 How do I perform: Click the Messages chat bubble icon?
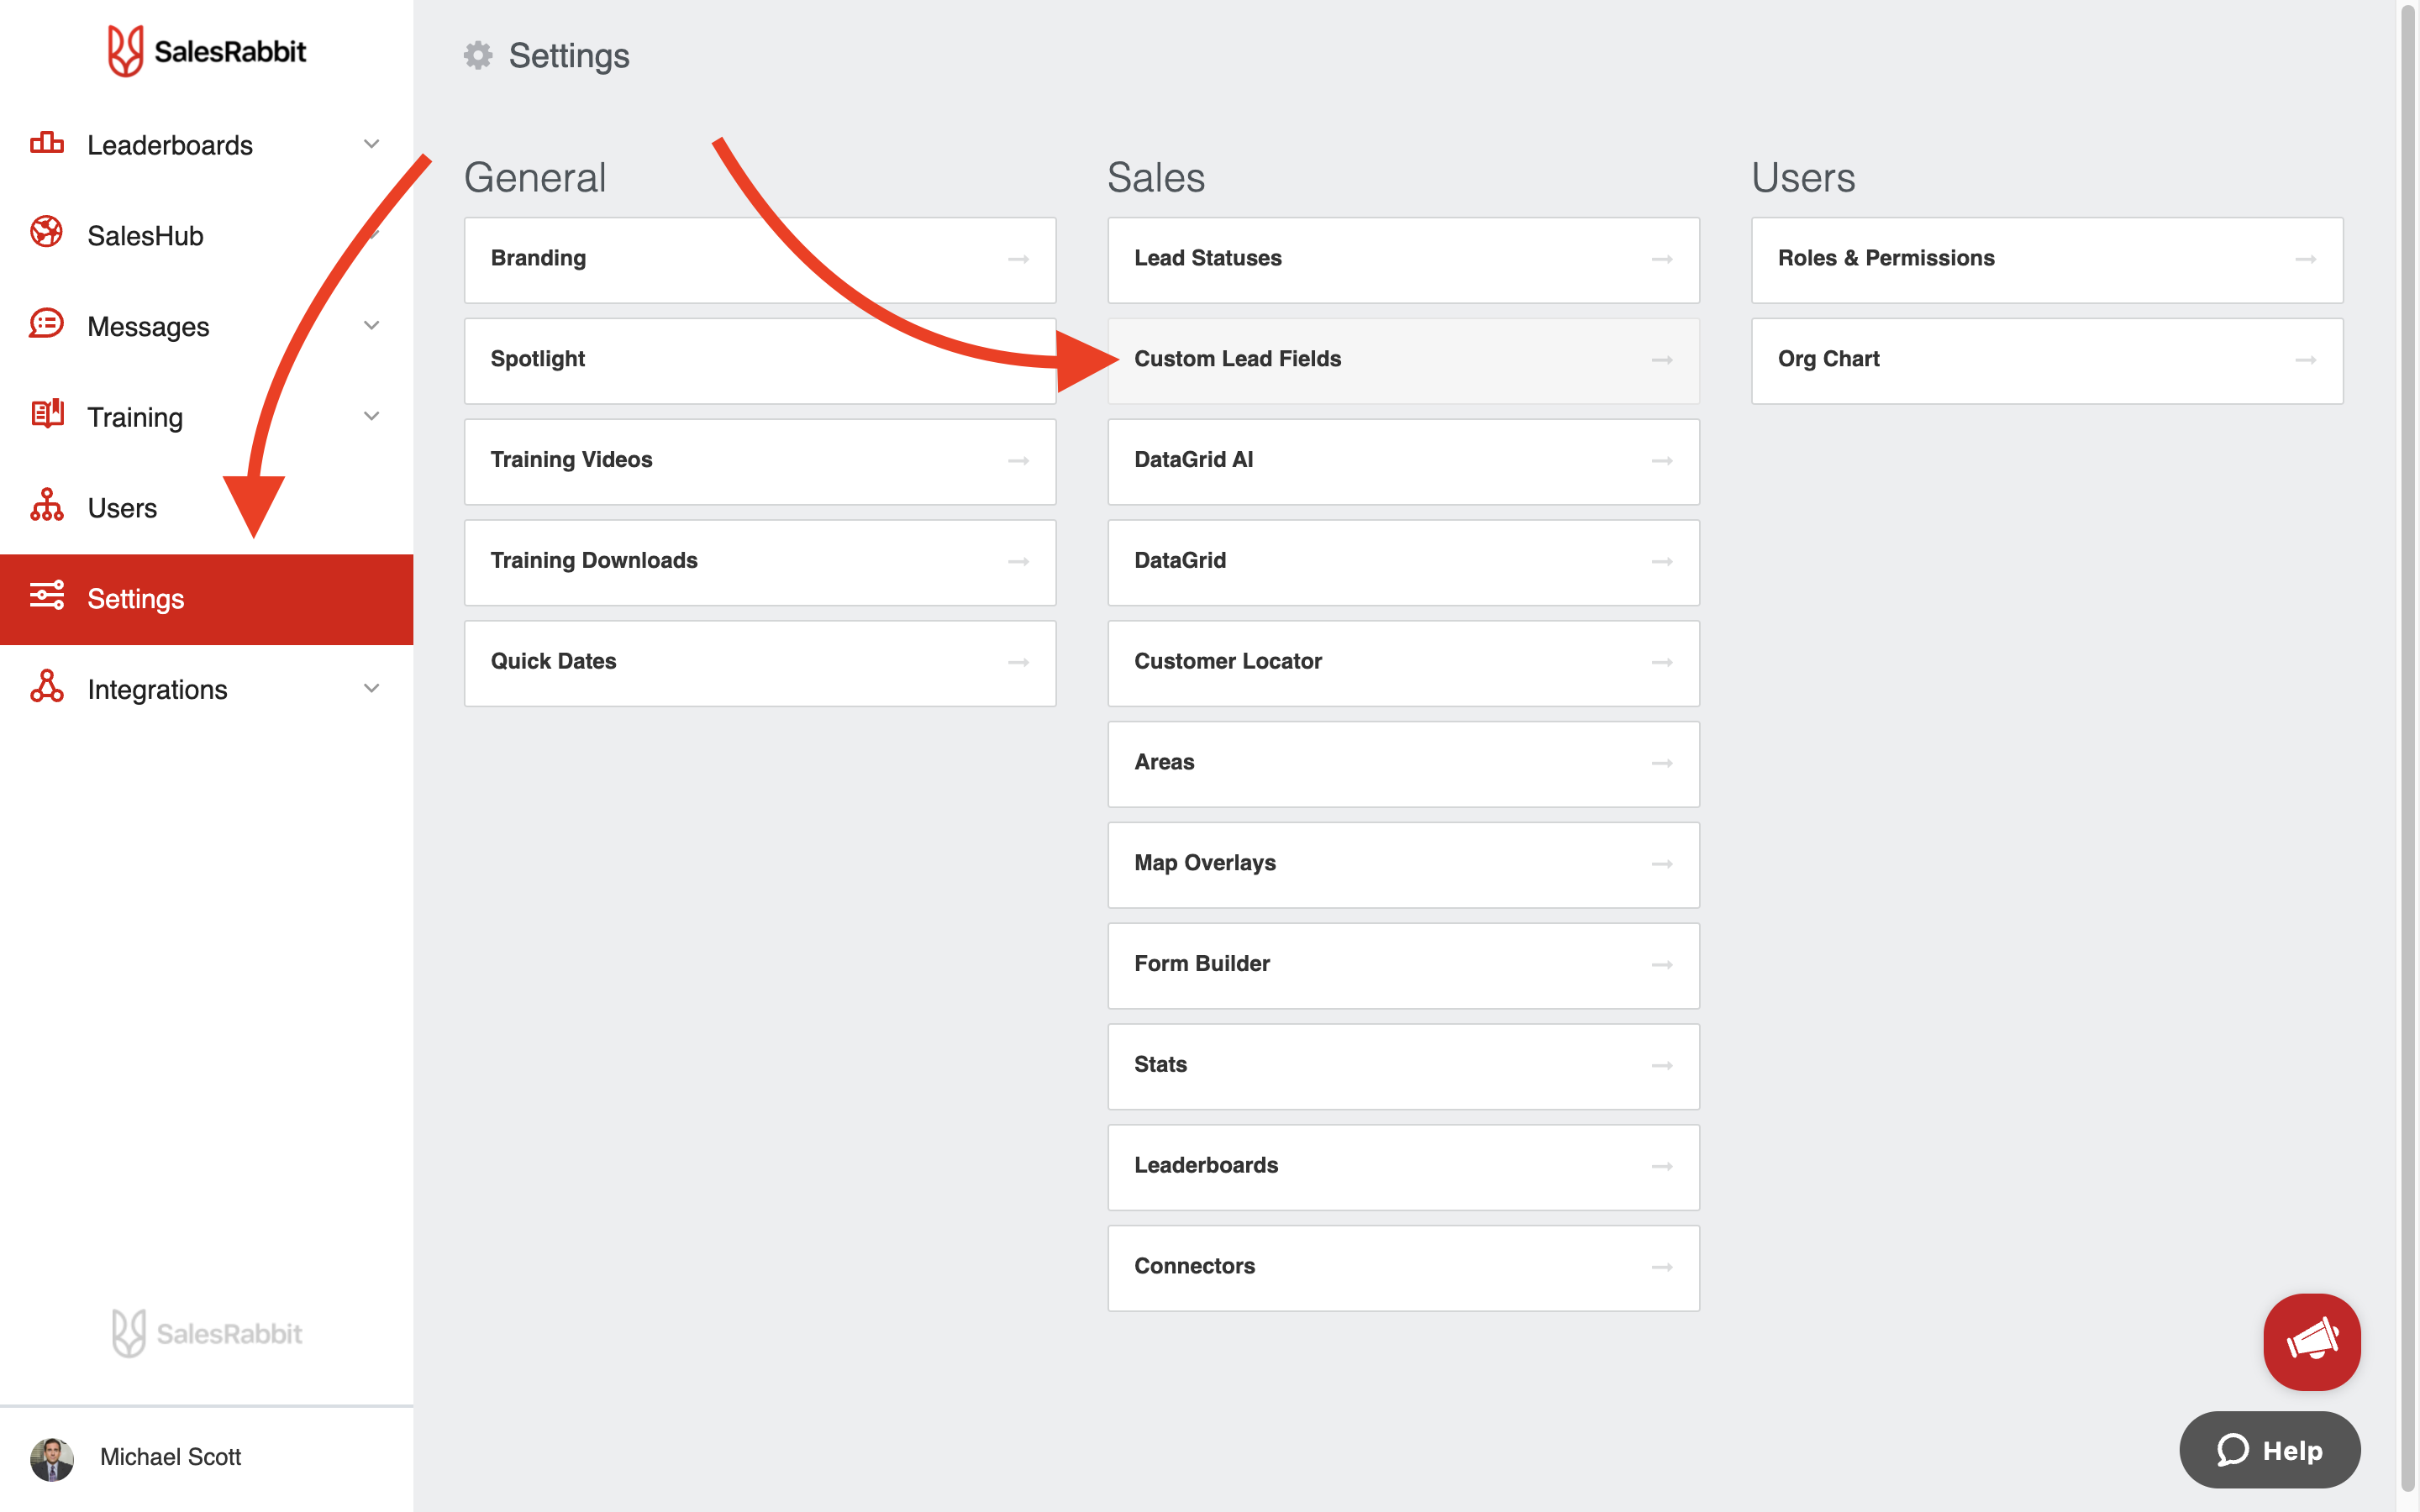(46, 324)
